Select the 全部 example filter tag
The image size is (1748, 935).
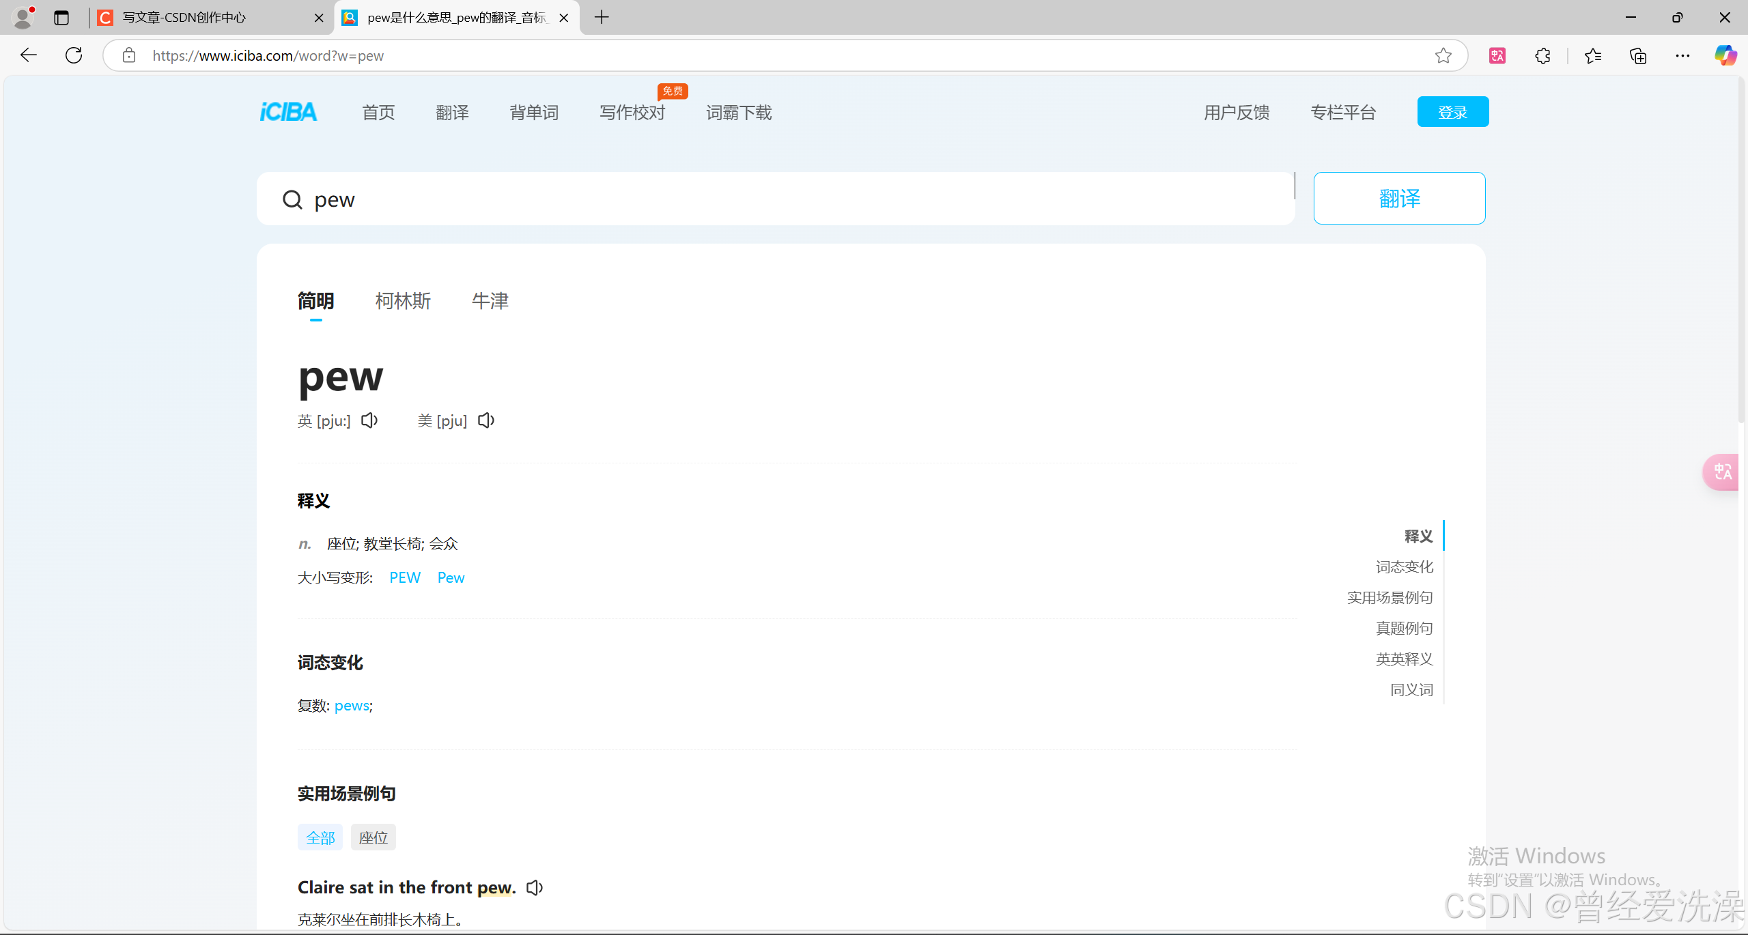point(320,837)
